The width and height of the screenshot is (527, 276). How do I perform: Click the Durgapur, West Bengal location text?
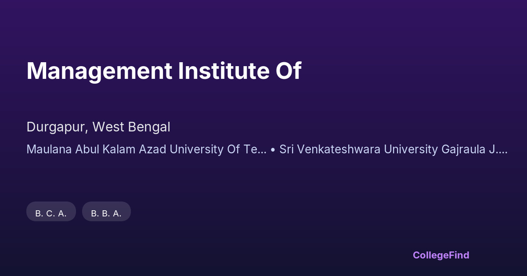tap(98, 127)
